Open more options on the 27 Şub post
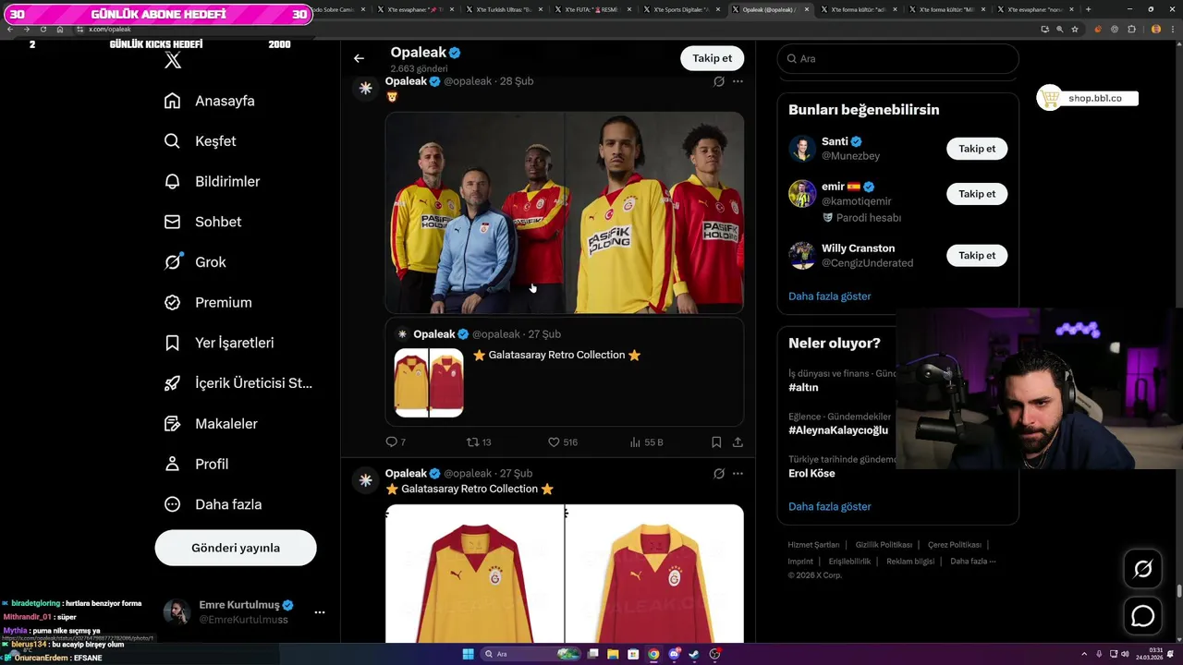 tap(738, 474)
